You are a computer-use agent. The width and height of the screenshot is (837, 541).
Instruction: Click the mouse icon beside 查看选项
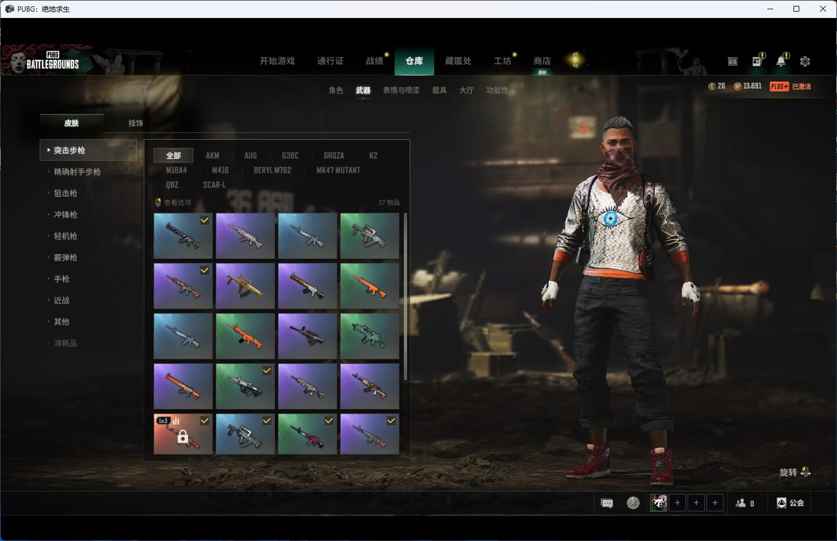158,203
